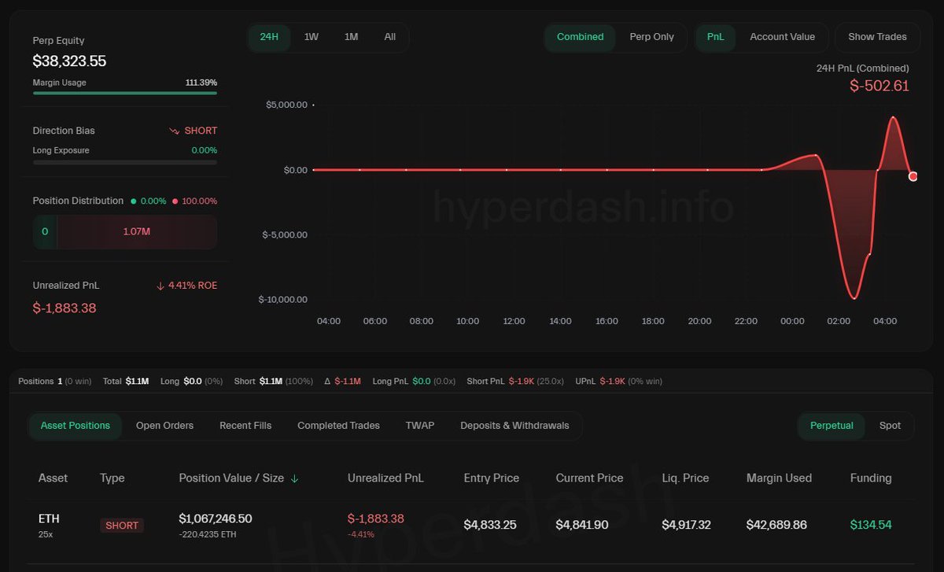944x572 pixels.
Task: Click the green 0 long distribution segment
Action: click(45, 231)
